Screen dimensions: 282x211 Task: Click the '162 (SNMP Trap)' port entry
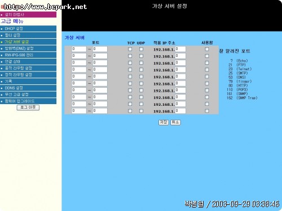[x=242, y=98]
